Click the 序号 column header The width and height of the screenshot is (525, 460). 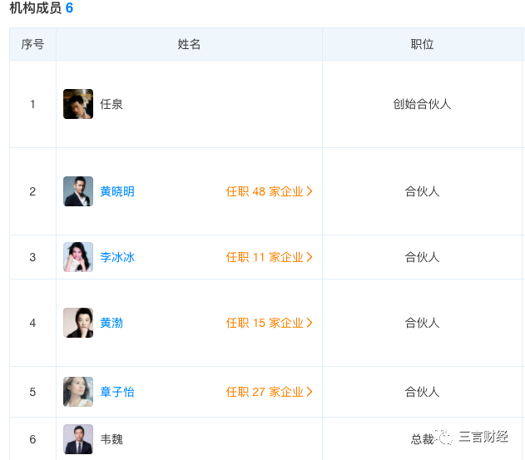[32, 44]
